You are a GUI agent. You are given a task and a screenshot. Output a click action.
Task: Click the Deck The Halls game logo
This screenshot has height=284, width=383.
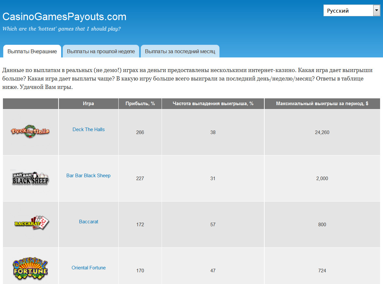point(30,131)
